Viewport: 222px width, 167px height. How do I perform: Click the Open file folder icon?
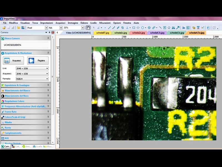4,28
